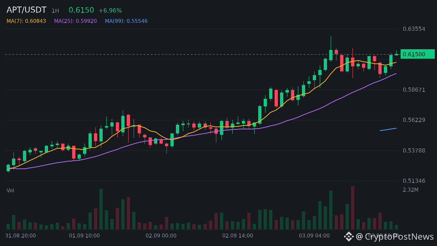Click the 2.32M volume scale label

(411, 190)
